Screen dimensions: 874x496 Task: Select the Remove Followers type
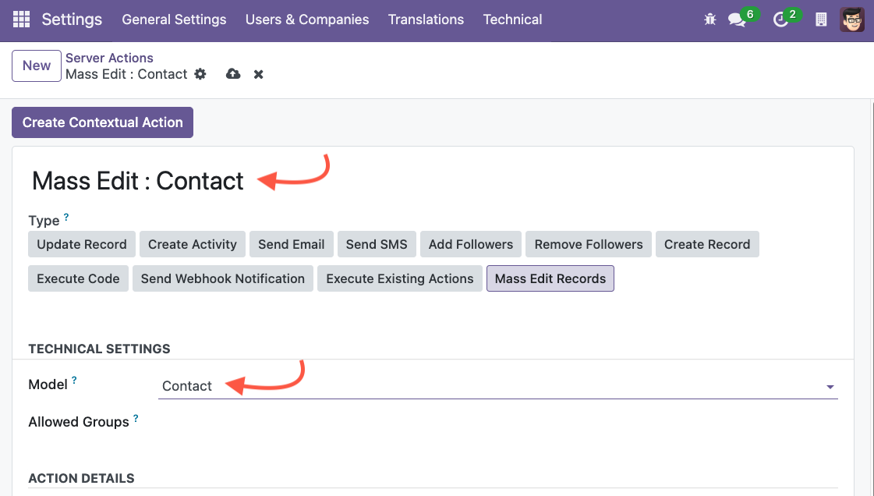pos(589,244)
